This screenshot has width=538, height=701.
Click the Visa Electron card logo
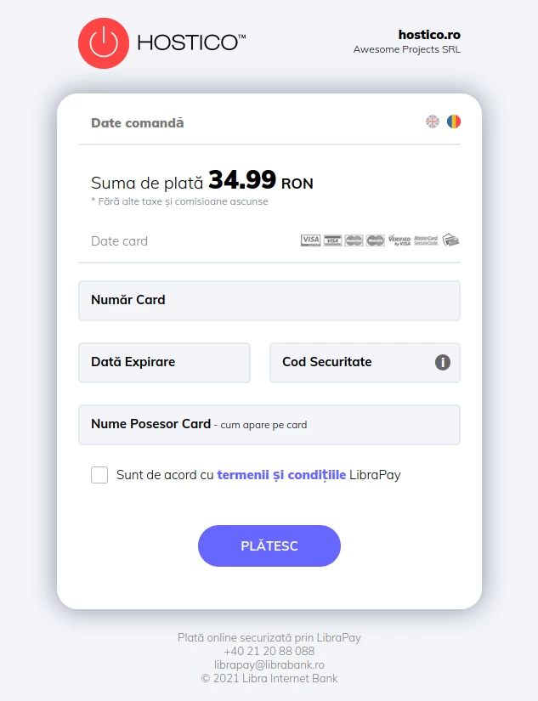click(332, 240)
